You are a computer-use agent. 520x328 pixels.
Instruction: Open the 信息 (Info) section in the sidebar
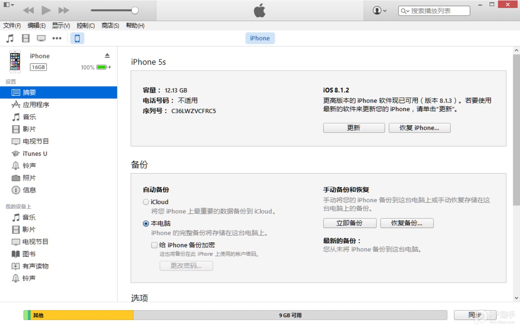tap(29, 190)
